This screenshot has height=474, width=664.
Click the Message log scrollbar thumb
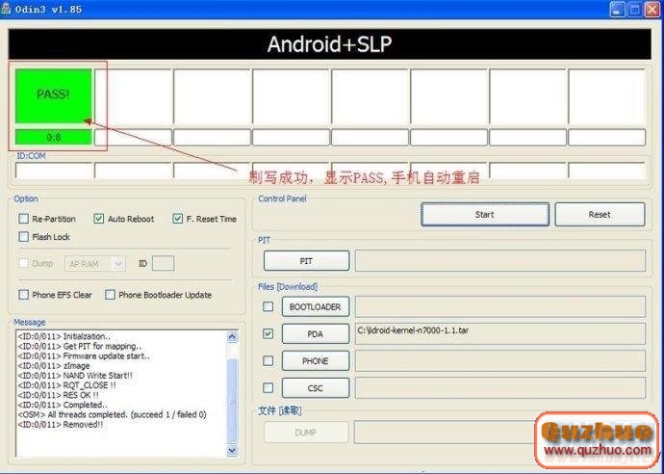(x=232, y=400)
